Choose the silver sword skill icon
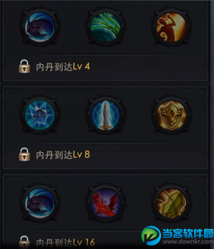This screenshot has width=214, height=249. tap(105, 114)
